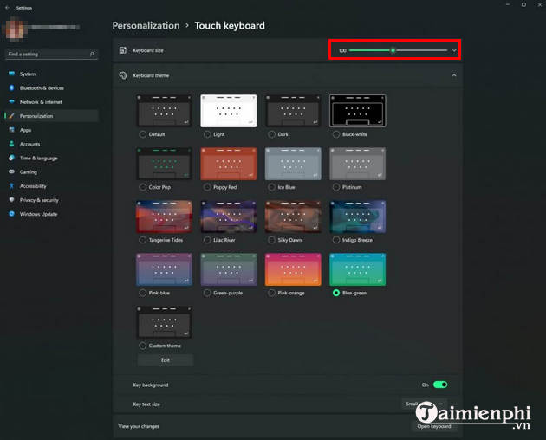Click the Bluetooth & devices icon
Screen dimensions: 546x440
(11, 87)
